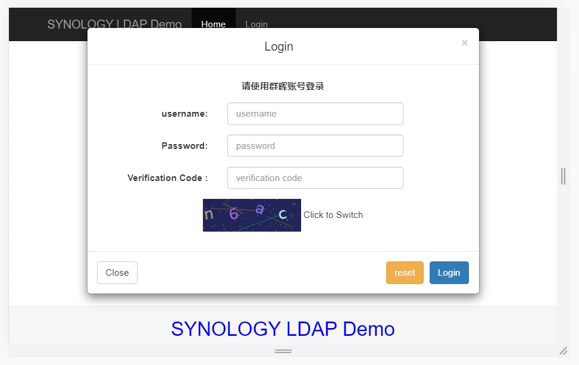
Task: Click the captcha image to refresh it
Action: click(252, 215)
